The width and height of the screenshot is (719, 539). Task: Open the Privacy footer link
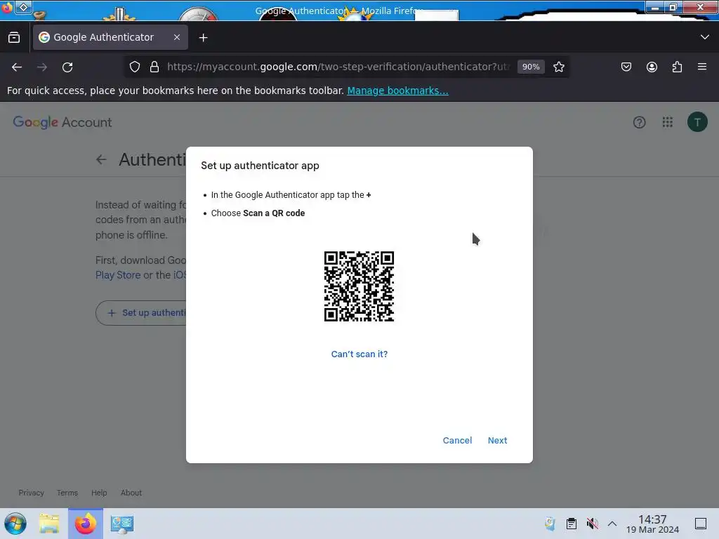click(x=31, y=493)
